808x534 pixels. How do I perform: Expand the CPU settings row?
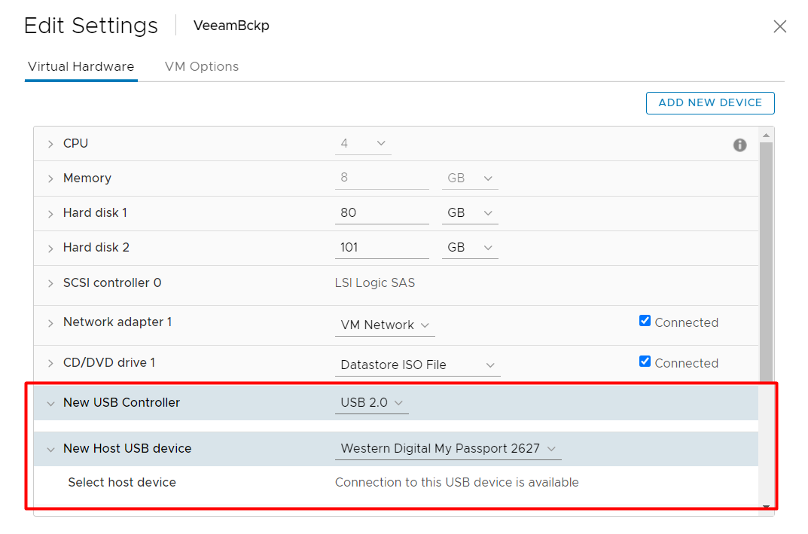(x=50, y=144)
